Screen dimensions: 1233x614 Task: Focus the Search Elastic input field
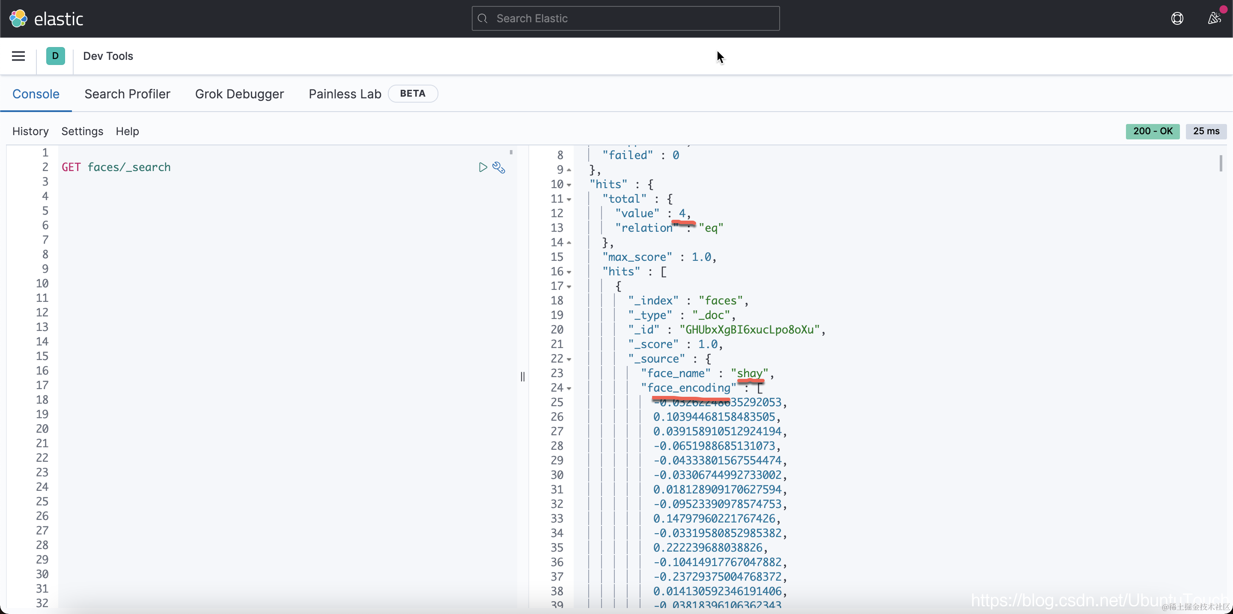click(x=632, y=19)
